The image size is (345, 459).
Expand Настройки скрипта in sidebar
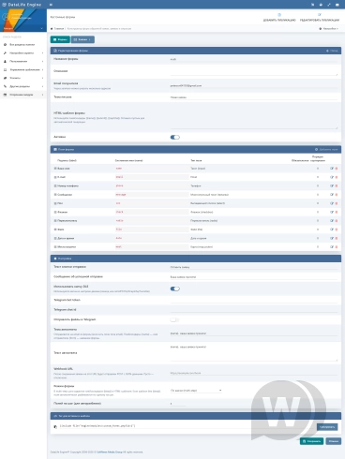pos(23,53)
